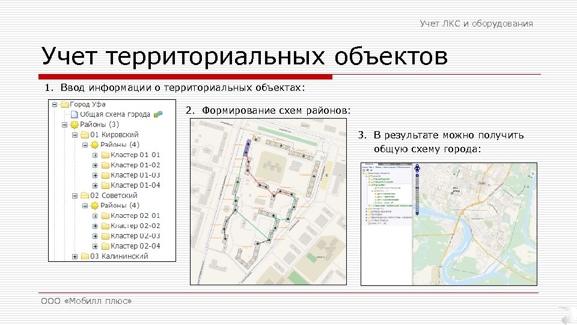Collapse Районы (4) under 02 Советский
Viewport: 577px width, 325px height.
click(85, 206)
